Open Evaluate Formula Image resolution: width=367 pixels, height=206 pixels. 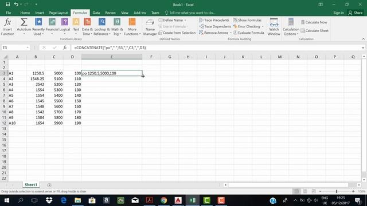248,33
